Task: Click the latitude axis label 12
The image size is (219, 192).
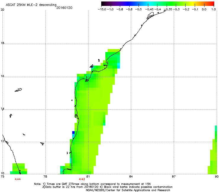Action: pyautogui.click(x=2, y=141)
